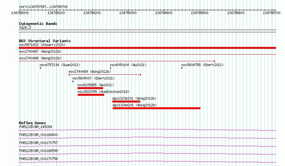285x166 pixels.
Task: Select the red bar for nsv6105985
Action: pyautogui.click(x=90, y=88)
